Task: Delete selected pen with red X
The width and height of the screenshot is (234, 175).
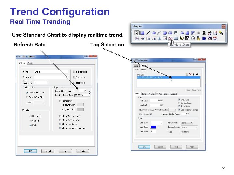Action: (x=190, y=74)
